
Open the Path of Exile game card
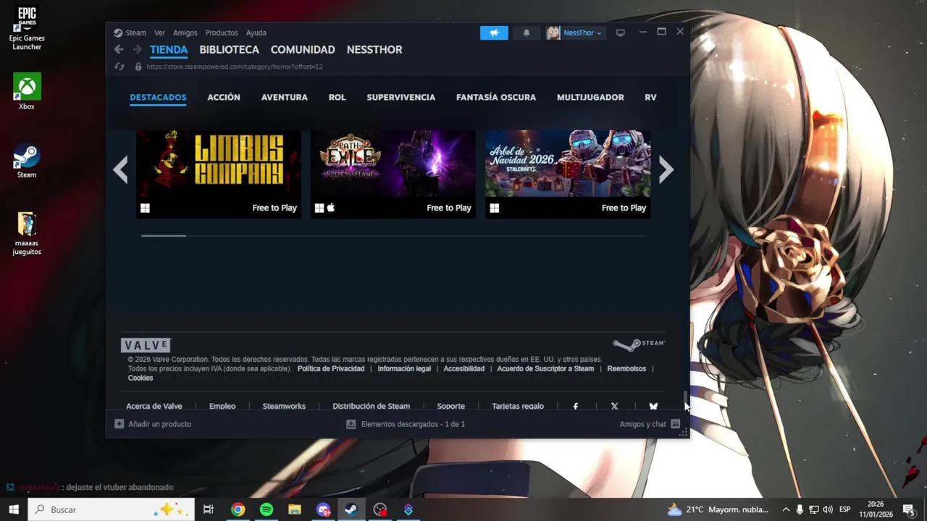click(x=393, y=174)
